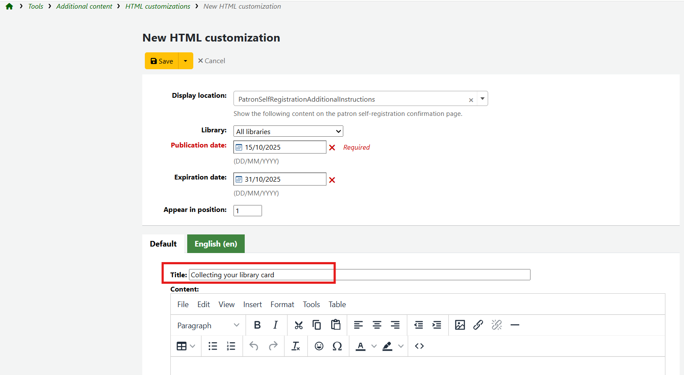Screen dimensions: 684x375
Task: Insert a hyperlink with link icon
Action: point(478,325)
